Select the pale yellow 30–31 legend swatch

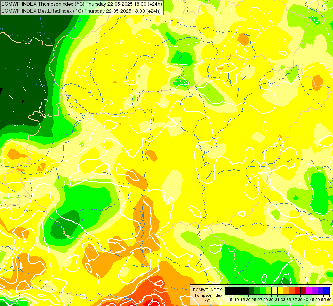[x=274, y=291]
